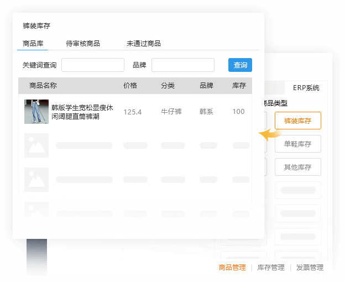
Task: Select the 单鞋库存 button in ERP panel
Action: point(298,144)
